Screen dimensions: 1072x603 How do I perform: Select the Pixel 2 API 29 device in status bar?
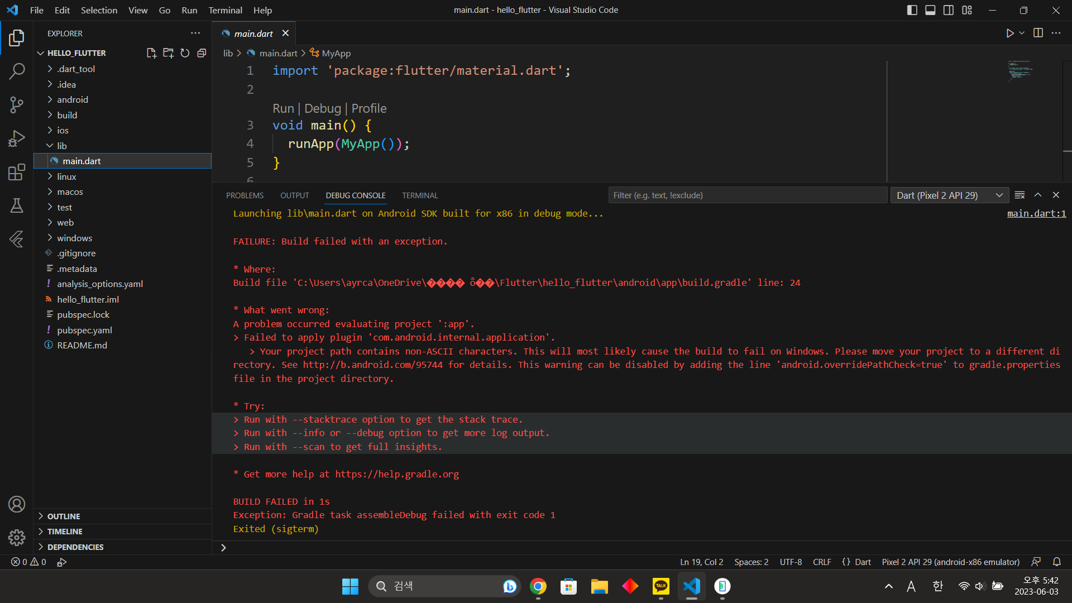tap(950, 562)
